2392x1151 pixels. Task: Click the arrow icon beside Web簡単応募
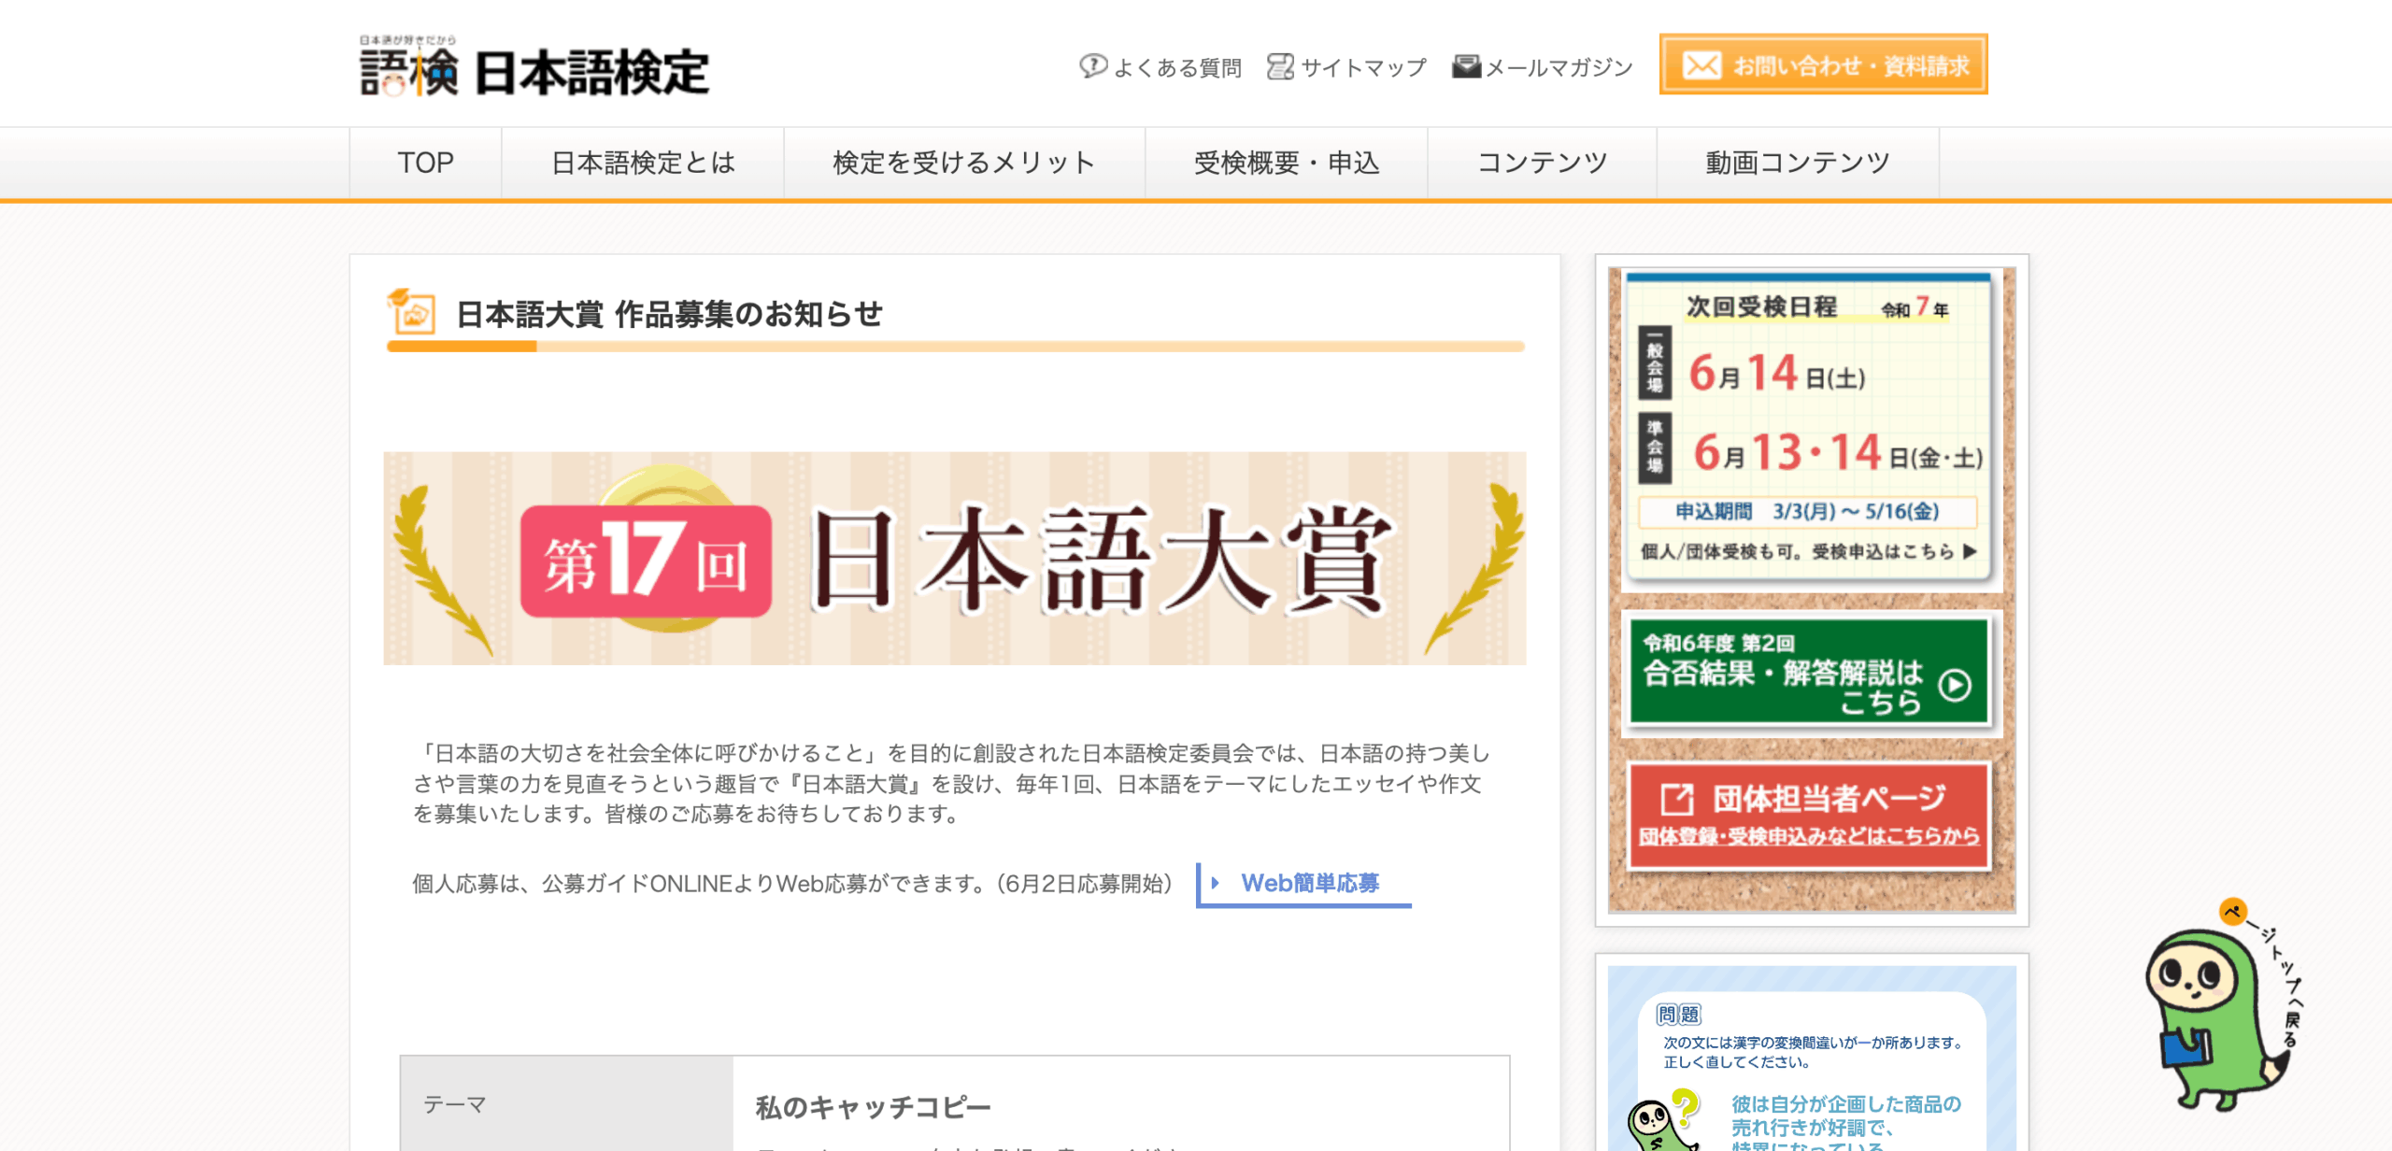(1215, 883)
